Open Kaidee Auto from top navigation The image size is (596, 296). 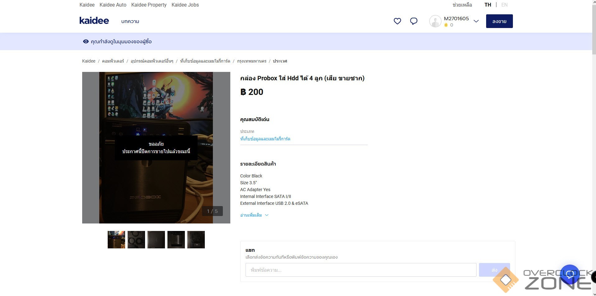tap(113, 5)
